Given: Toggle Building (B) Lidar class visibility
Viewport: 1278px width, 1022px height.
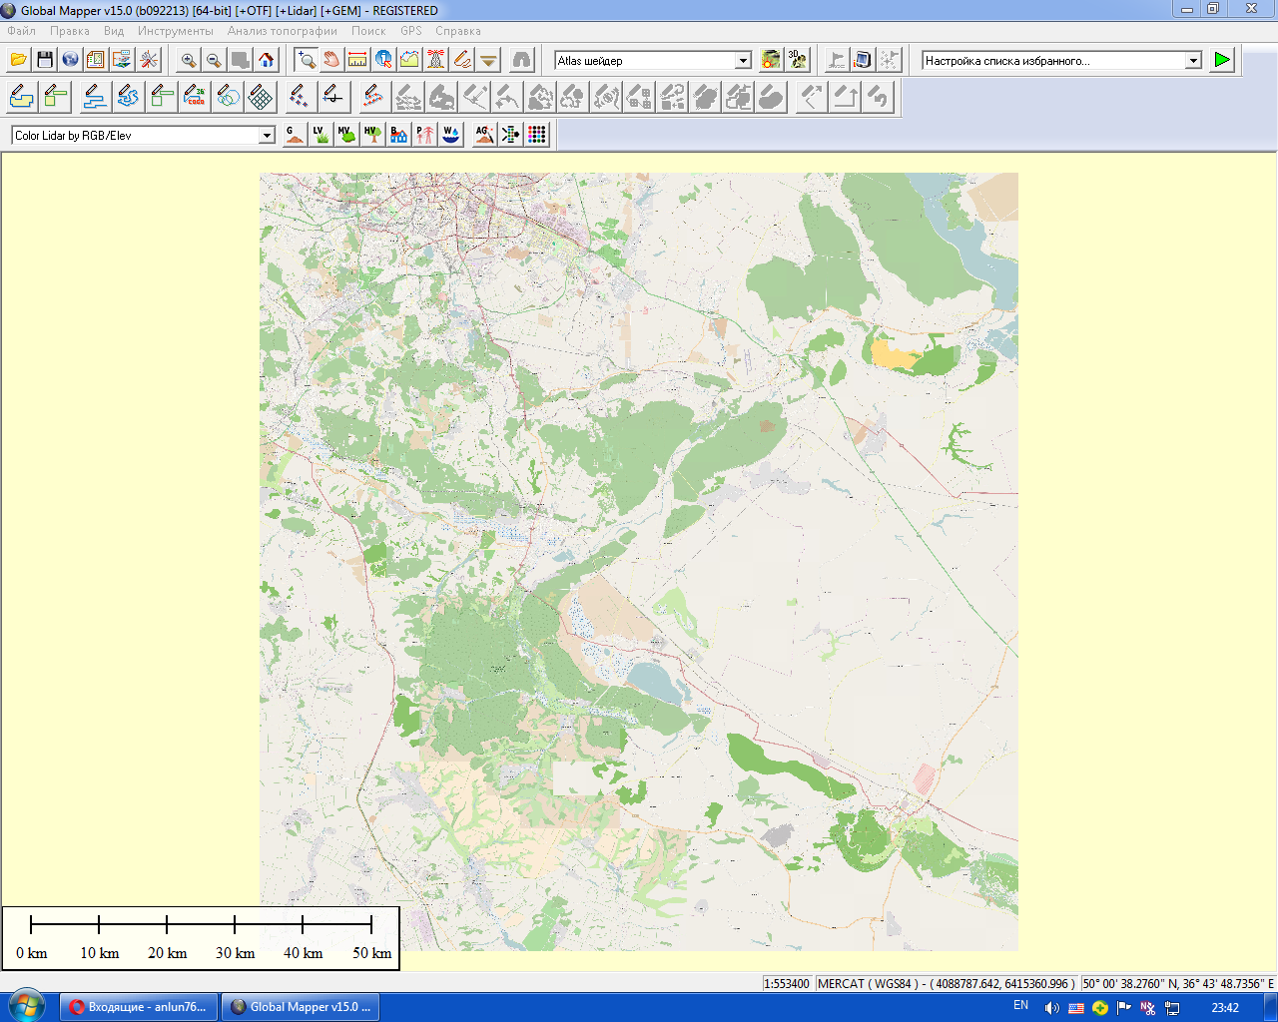Looking at the screenshot, I should tap(398, 135).
